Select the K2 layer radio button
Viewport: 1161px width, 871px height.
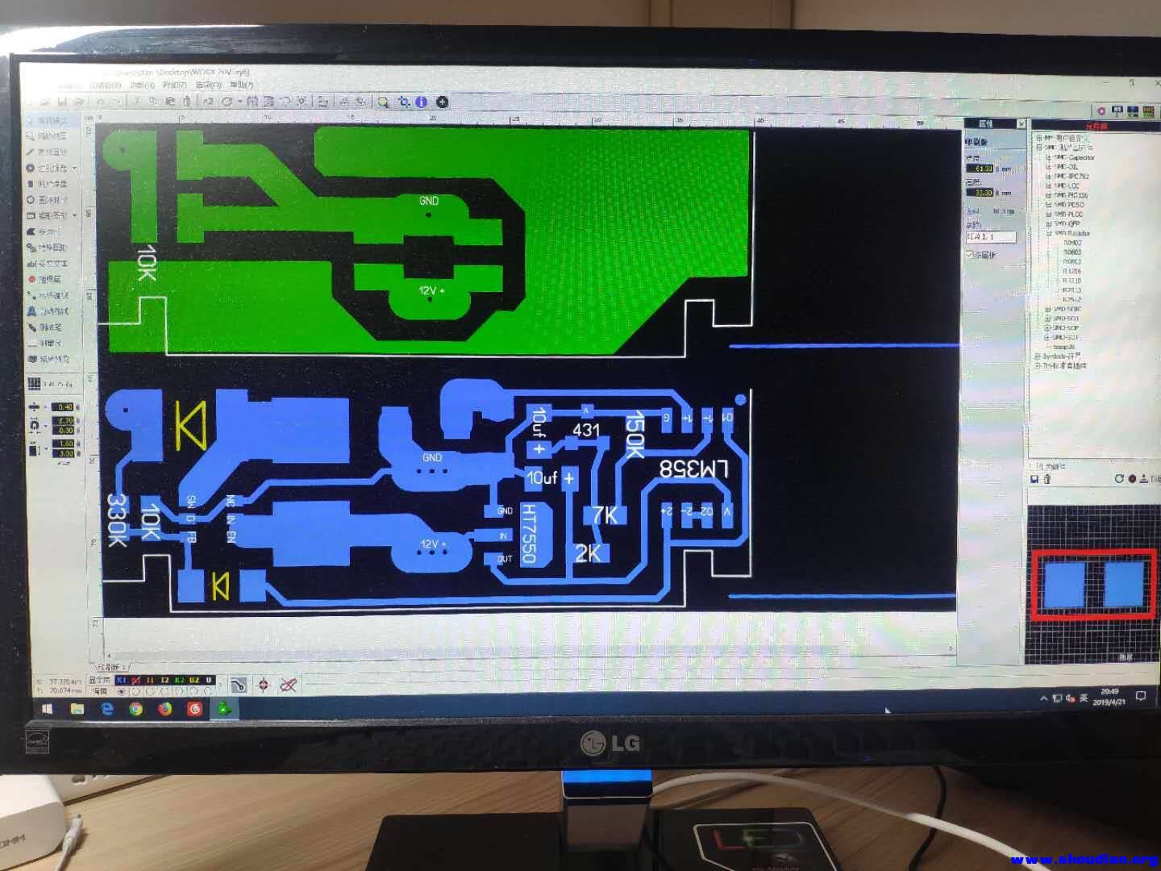180,691
